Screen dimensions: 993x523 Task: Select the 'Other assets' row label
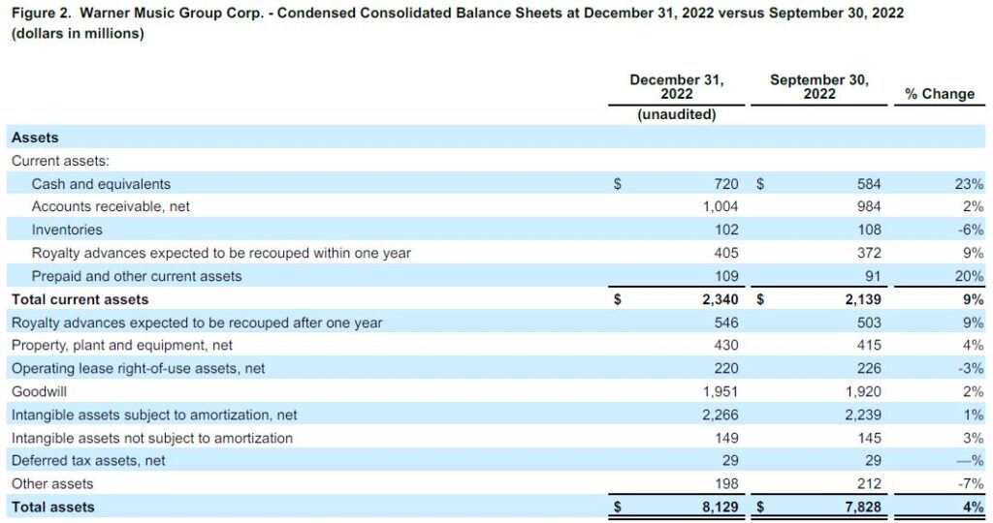click(52, 484)
